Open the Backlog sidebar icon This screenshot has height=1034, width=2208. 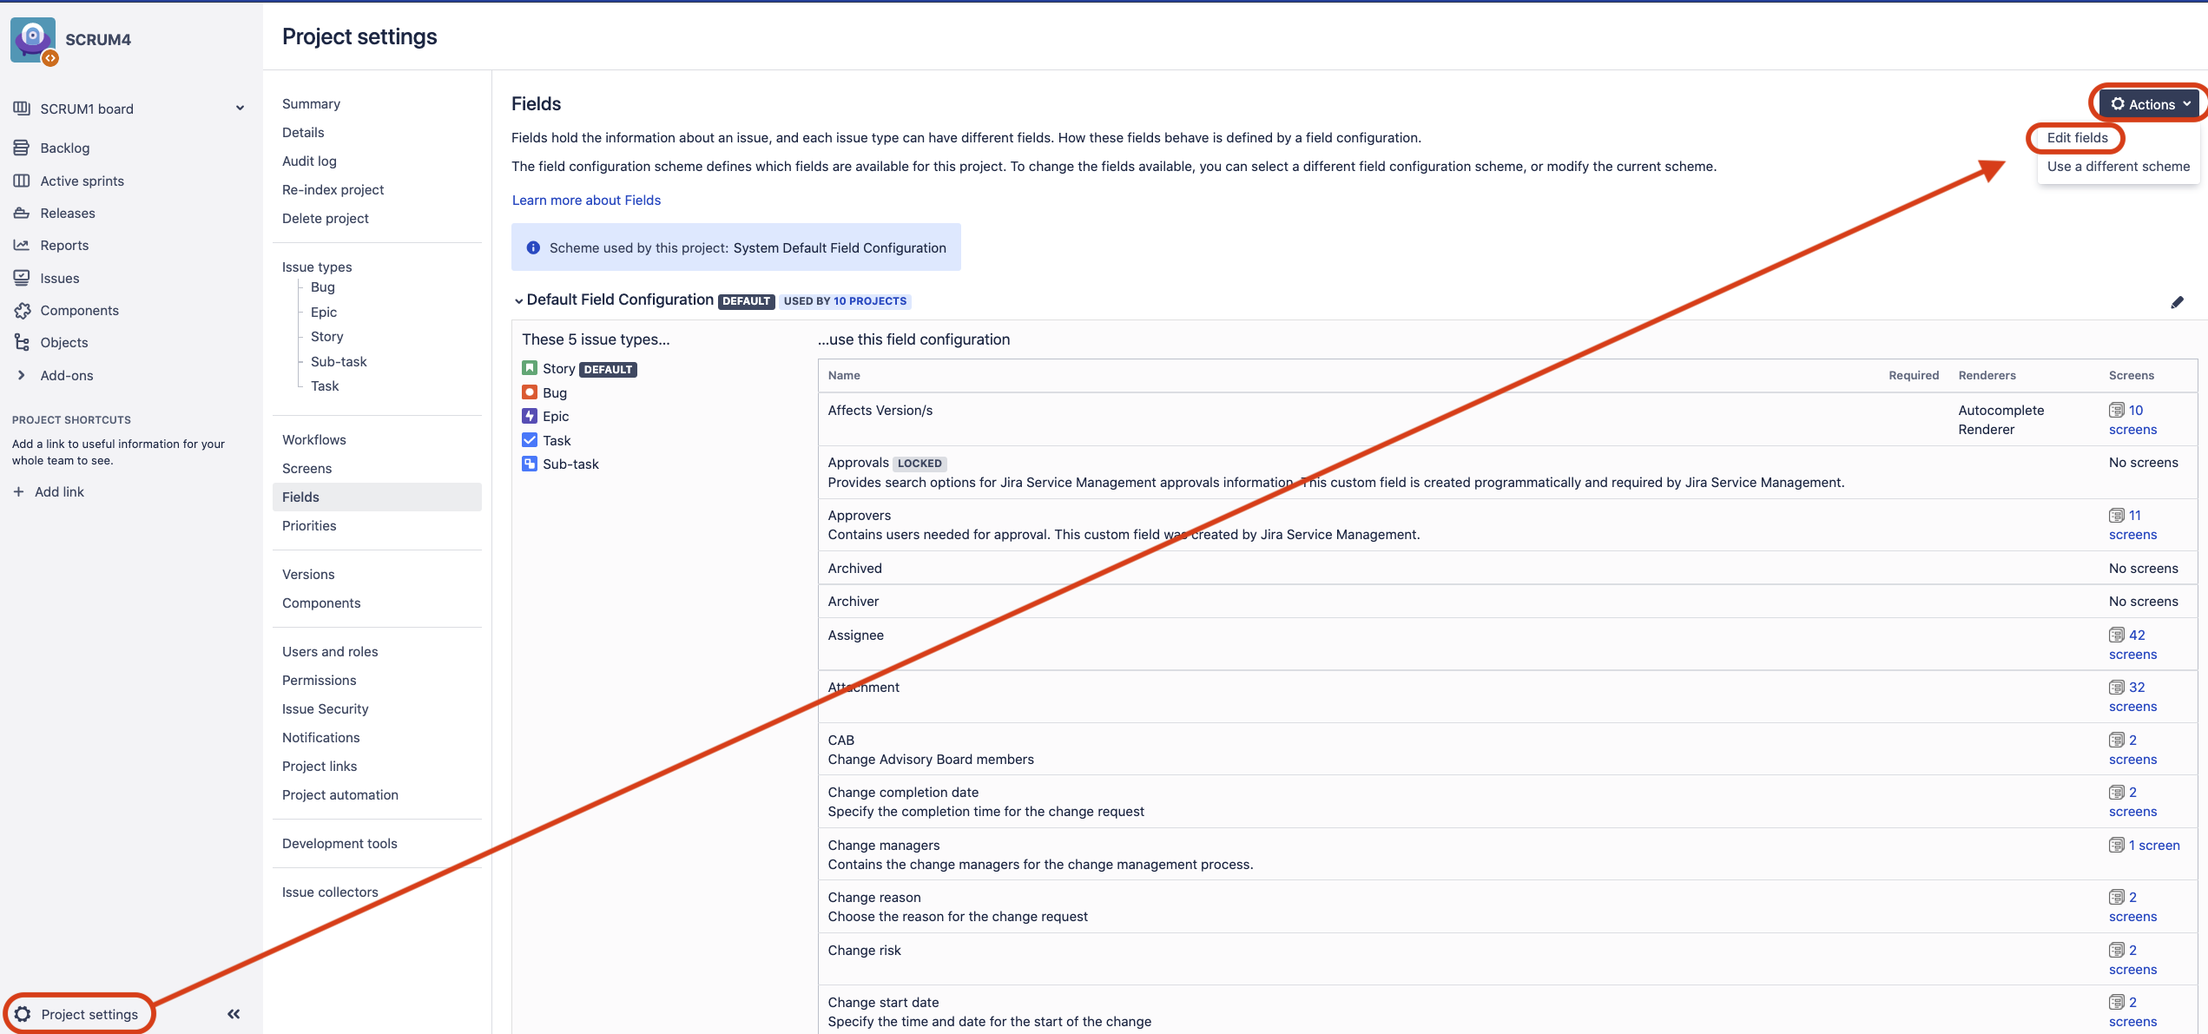(22, 148)
